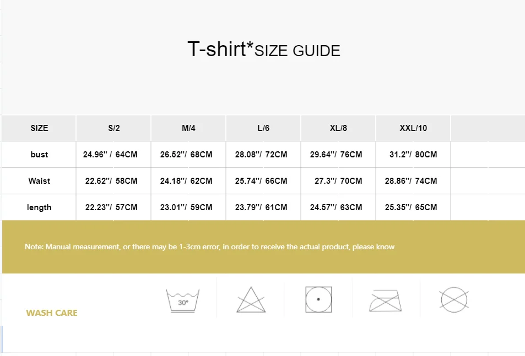Click the T-shirt SIZE GUIDE title
525x356 pixels.
[264, 50]
